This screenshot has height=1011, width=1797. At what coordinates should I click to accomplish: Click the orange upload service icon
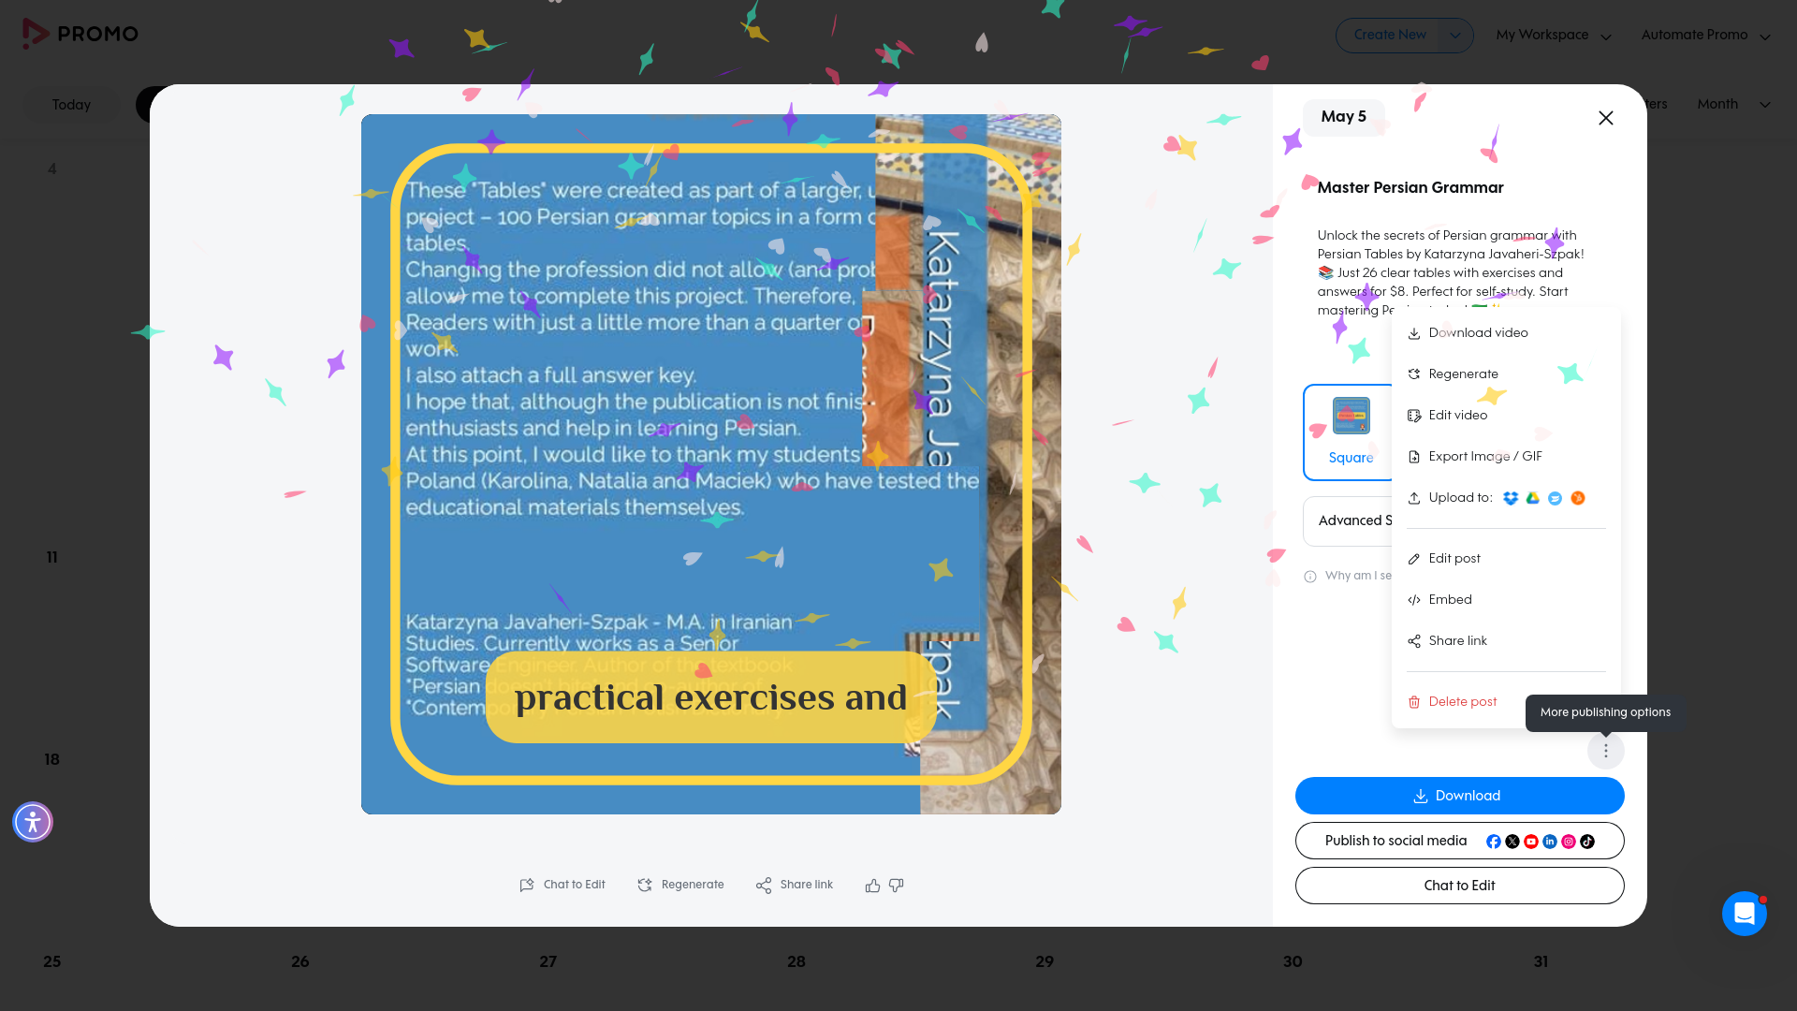click(x=1578, y=498)
